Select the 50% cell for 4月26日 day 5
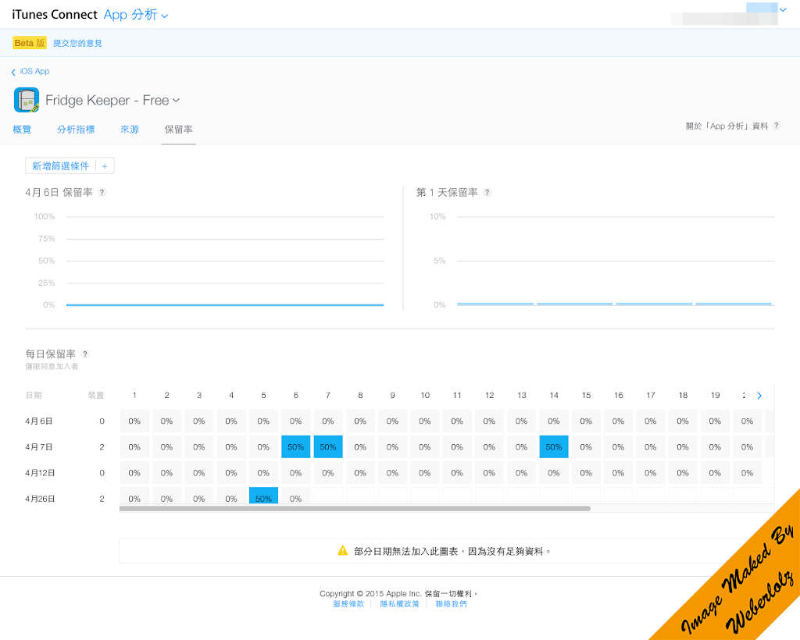 point(263,498)
